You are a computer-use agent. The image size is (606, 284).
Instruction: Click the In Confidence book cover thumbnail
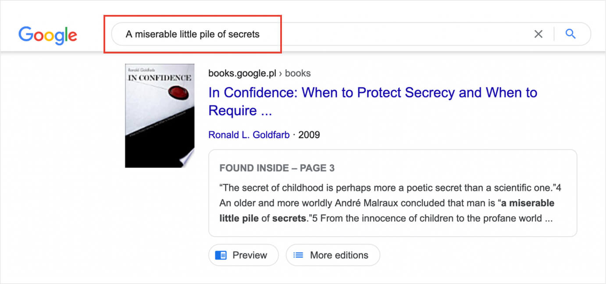[x=159, y=115]
